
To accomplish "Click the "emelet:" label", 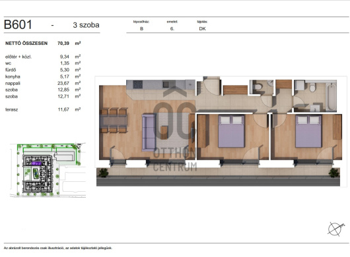I will (172, 22).
